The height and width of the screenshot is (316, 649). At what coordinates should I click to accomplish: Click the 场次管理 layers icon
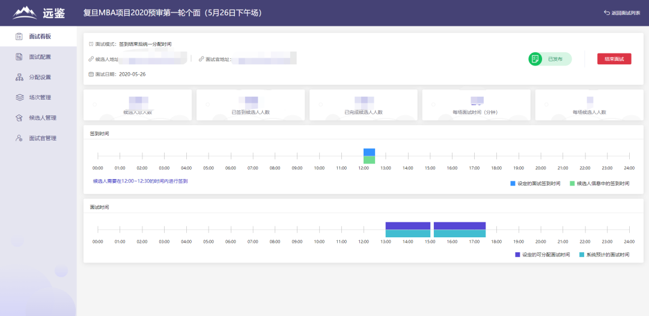pos(19,97)
